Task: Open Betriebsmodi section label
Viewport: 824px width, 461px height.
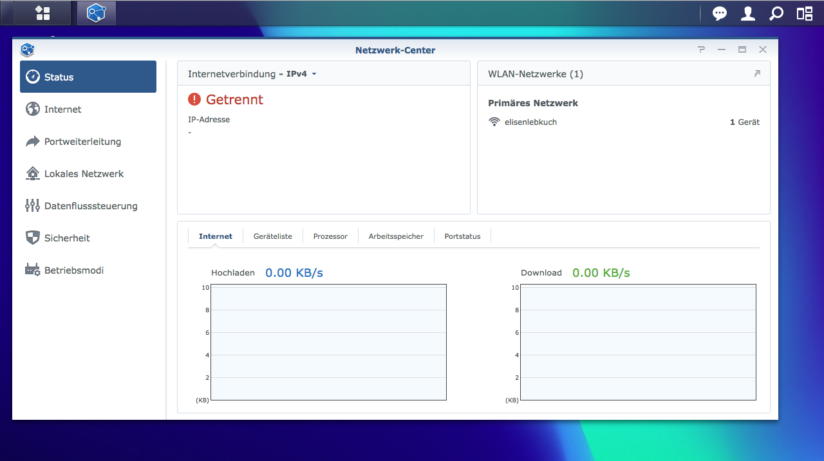Action: click(74, 270)
